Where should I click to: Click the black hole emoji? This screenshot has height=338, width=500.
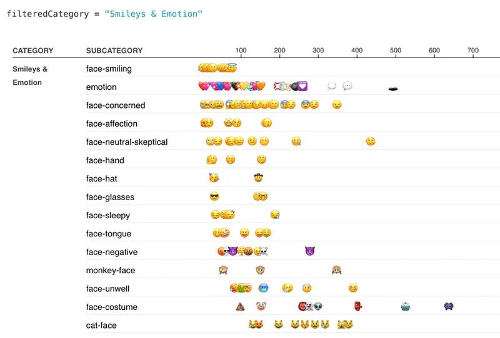[394, 88]
